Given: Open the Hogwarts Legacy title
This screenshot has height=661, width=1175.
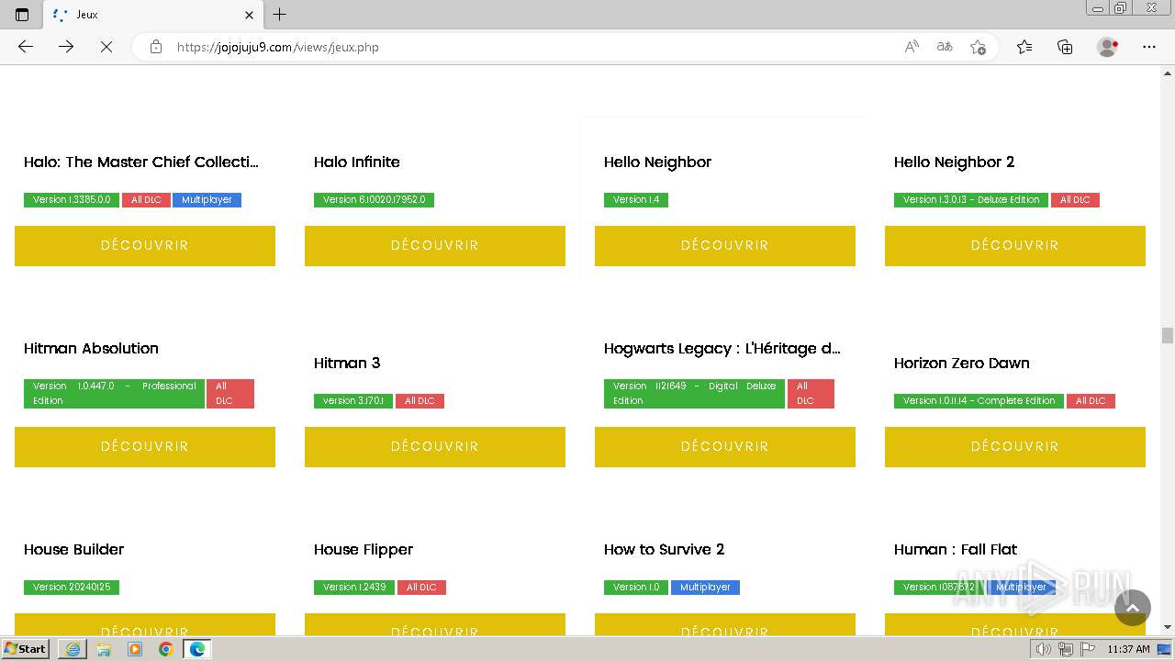Looking at the screenshot, I should point(722,349).
